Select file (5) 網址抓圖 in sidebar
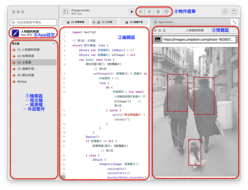The height and width of the screenshot is (190, 248). pos(34,75)
